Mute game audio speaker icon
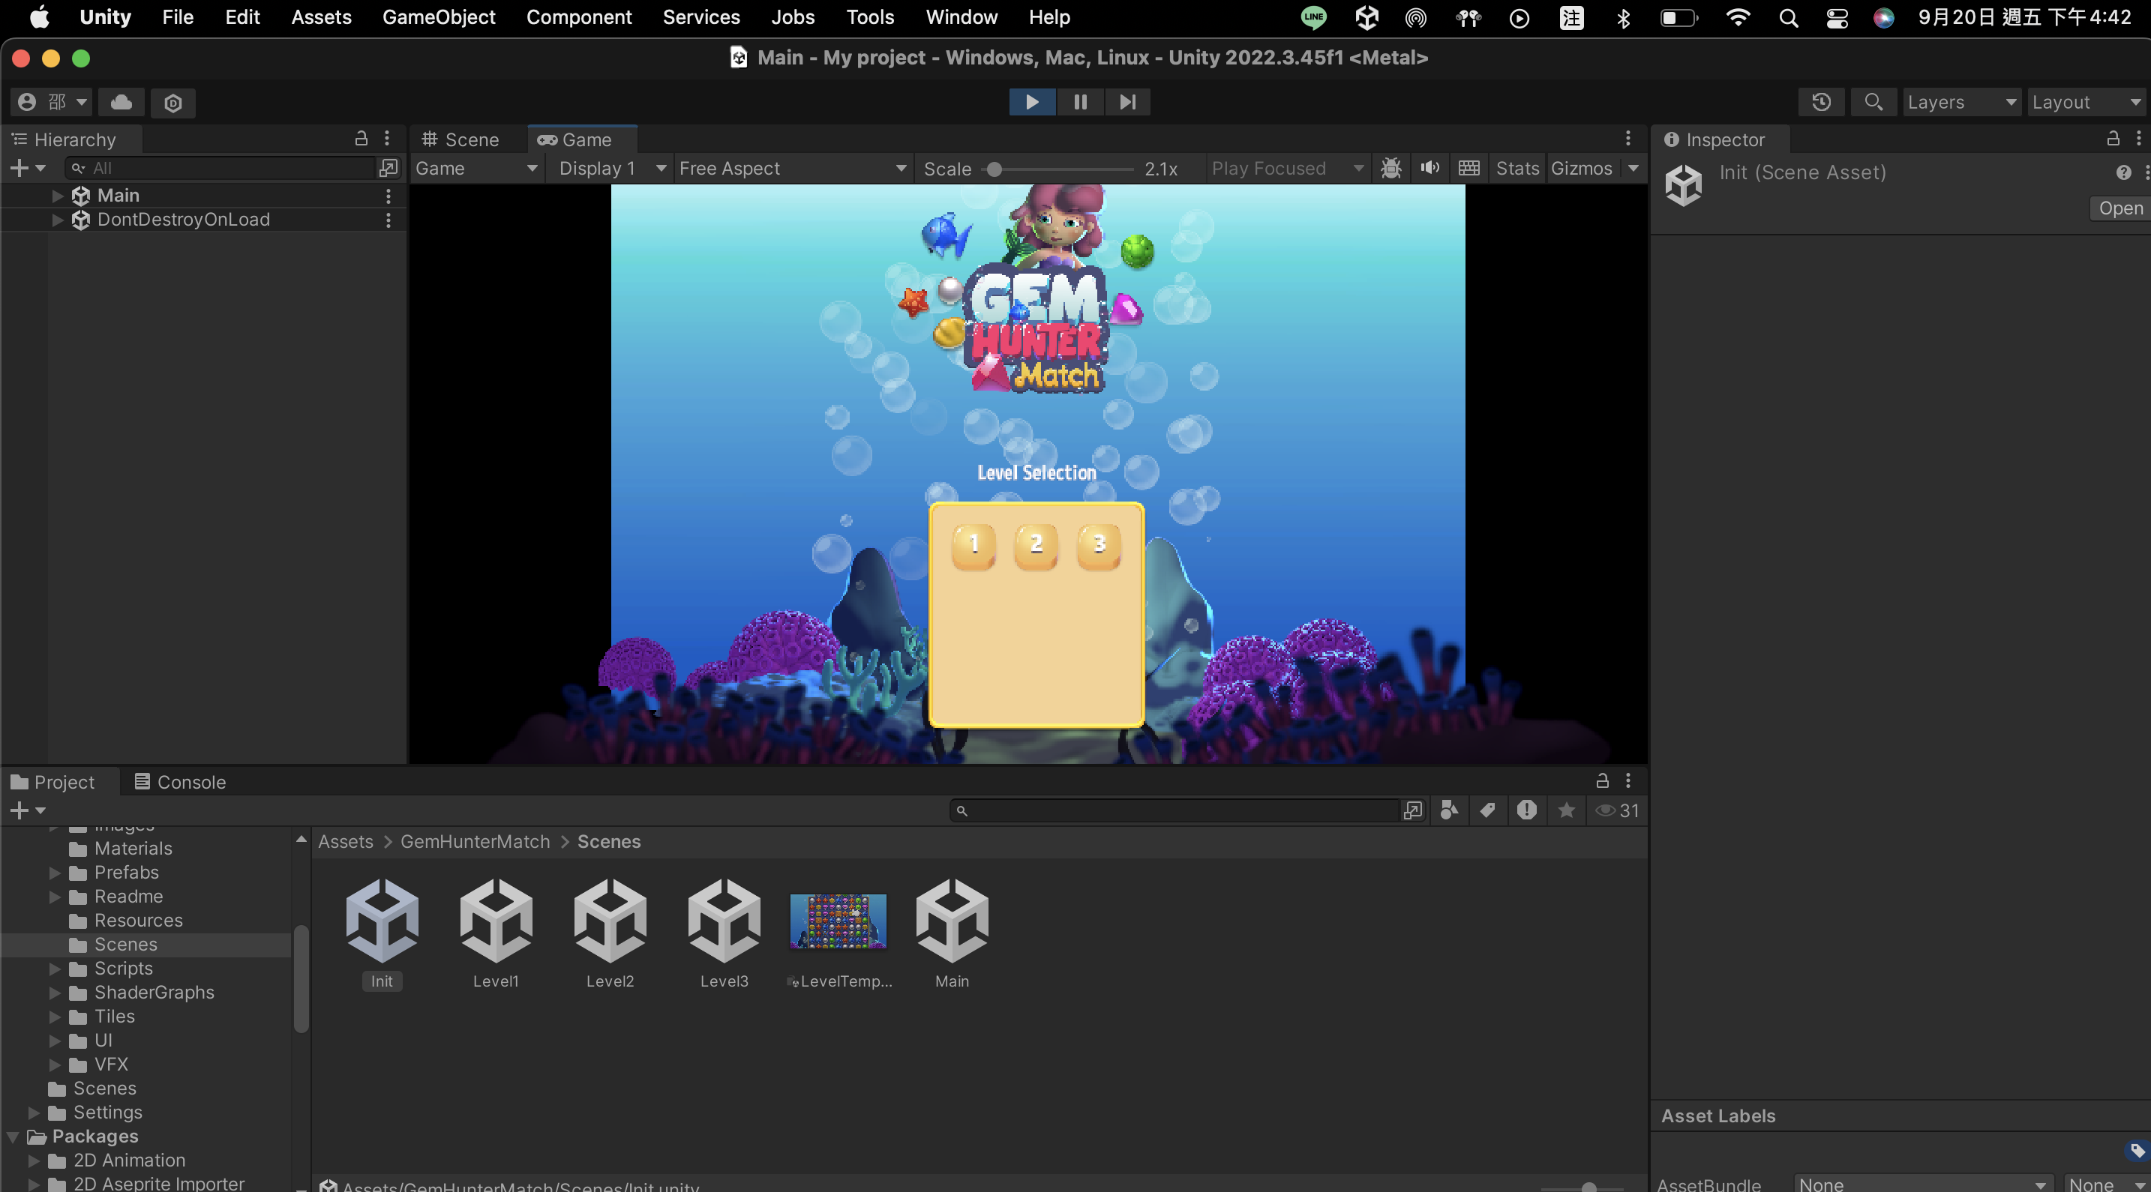This screenshot has height=1192, width=2151. [x=1429, y=168]
